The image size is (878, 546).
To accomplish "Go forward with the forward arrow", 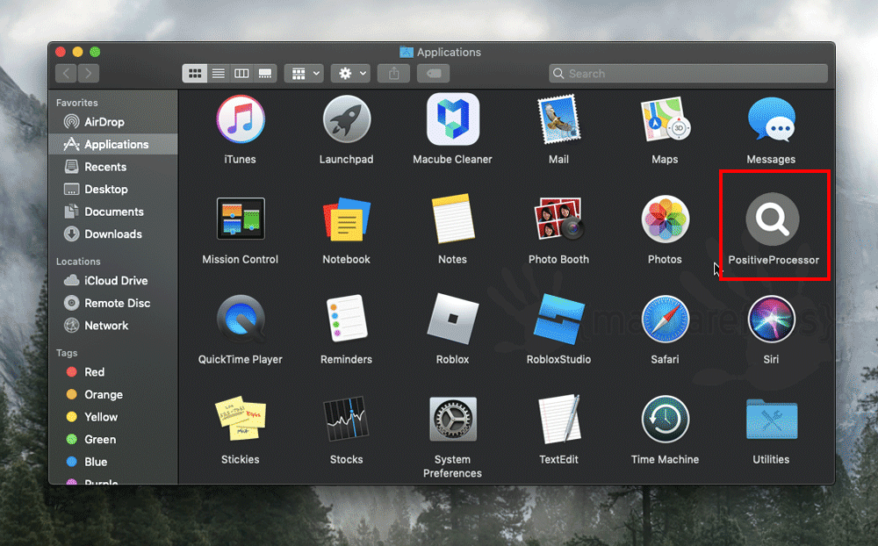I will click(89, 74).
